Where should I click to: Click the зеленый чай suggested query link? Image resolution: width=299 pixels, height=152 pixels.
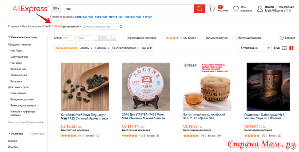point(84,17)
